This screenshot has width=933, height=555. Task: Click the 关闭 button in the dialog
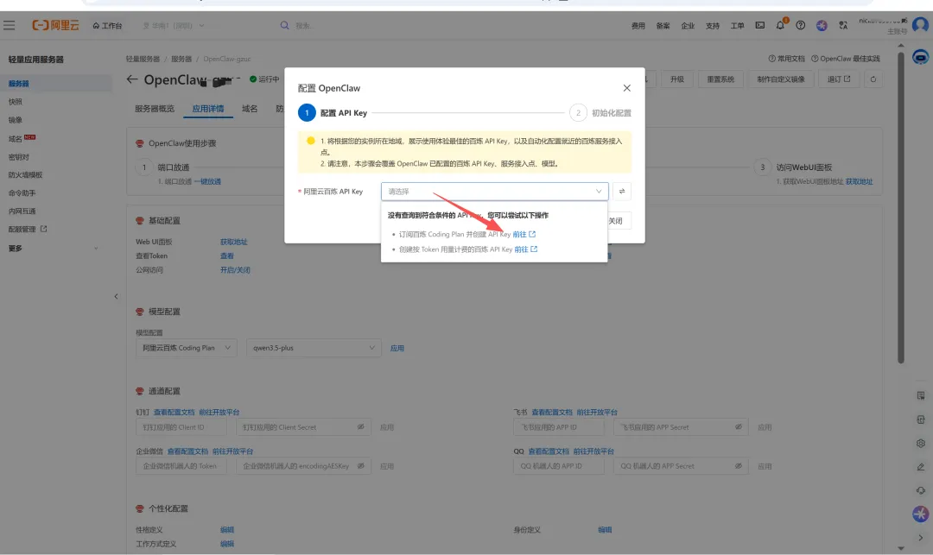tap(617, 221)
